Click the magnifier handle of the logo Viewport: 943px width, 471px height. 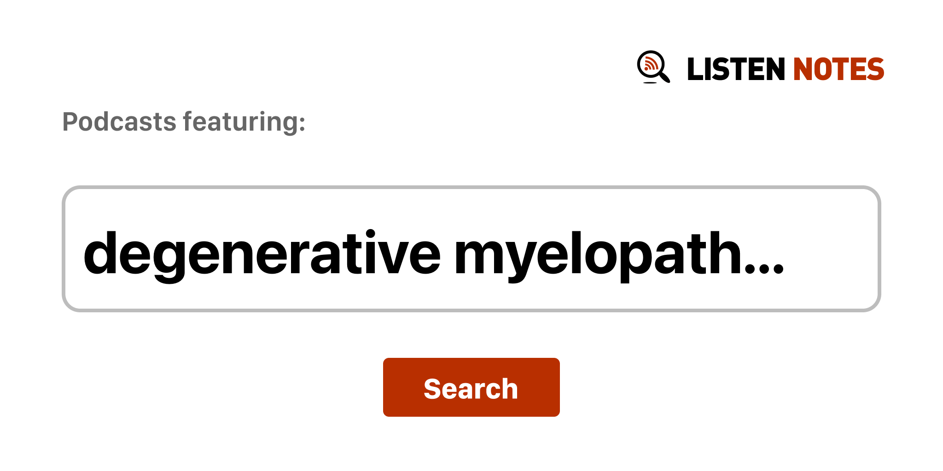664,77
